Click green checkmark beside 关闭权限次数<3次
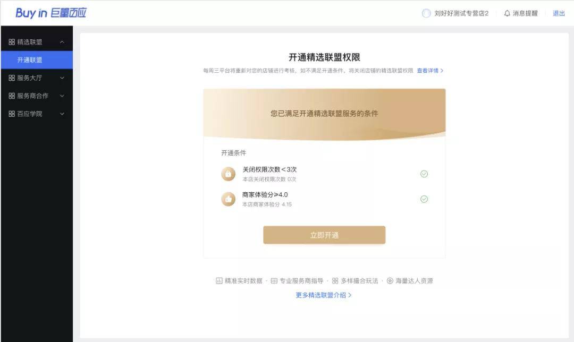The width and height of the screenshot is (574, 342). pos(424,174)
